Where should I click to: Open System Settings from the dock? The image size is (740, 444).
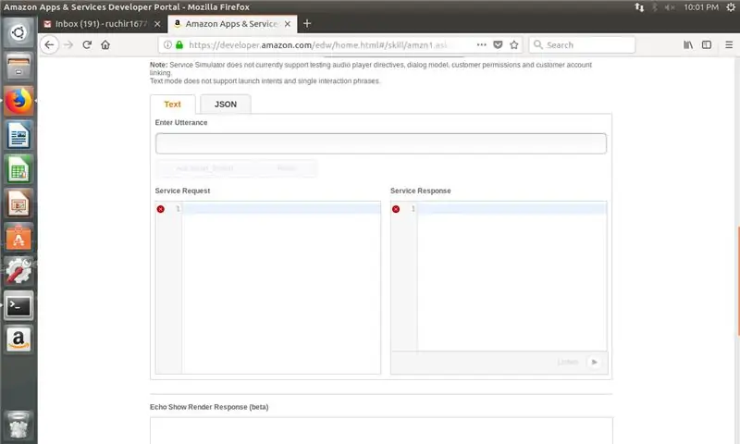(x=18, y=271)
